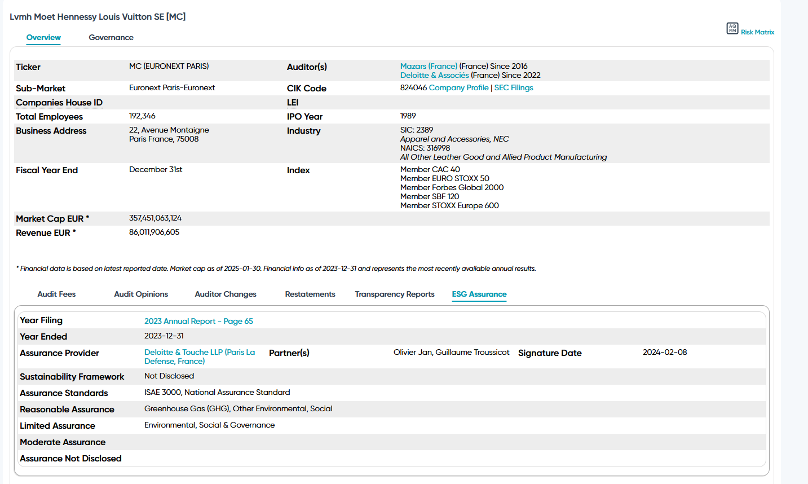Switch to the Governance tab
808x484 pixels.
[111, 37]
